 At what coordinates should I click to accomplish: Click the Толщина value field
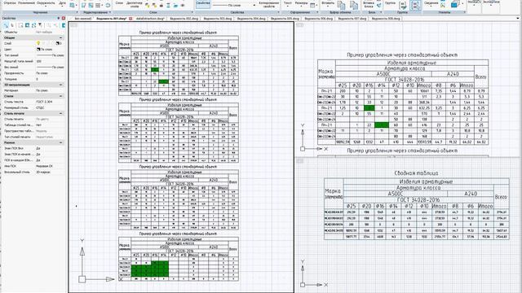tap(50, 79)
